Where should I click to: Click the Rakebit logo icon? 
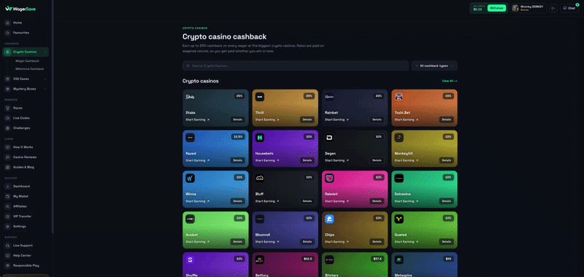(x=329, y=178)
